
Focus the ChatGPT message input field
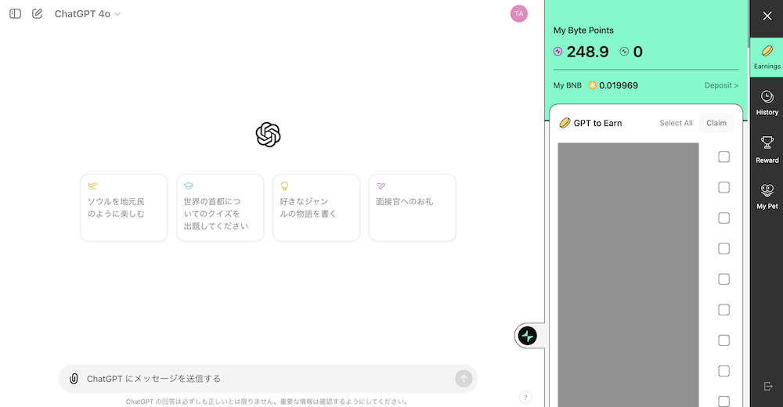tap(268, 379)
